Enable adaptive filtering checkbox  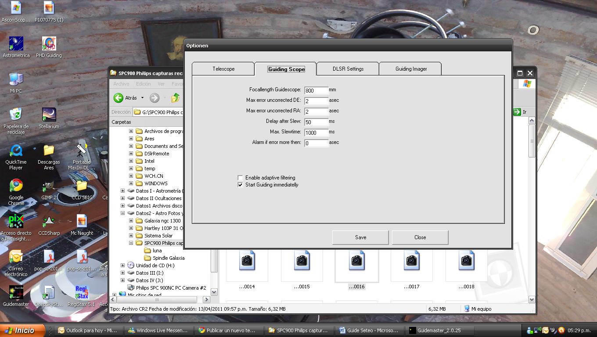240,178
